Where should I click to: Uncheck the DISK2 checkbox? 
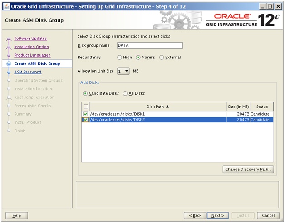click(85, 120)
